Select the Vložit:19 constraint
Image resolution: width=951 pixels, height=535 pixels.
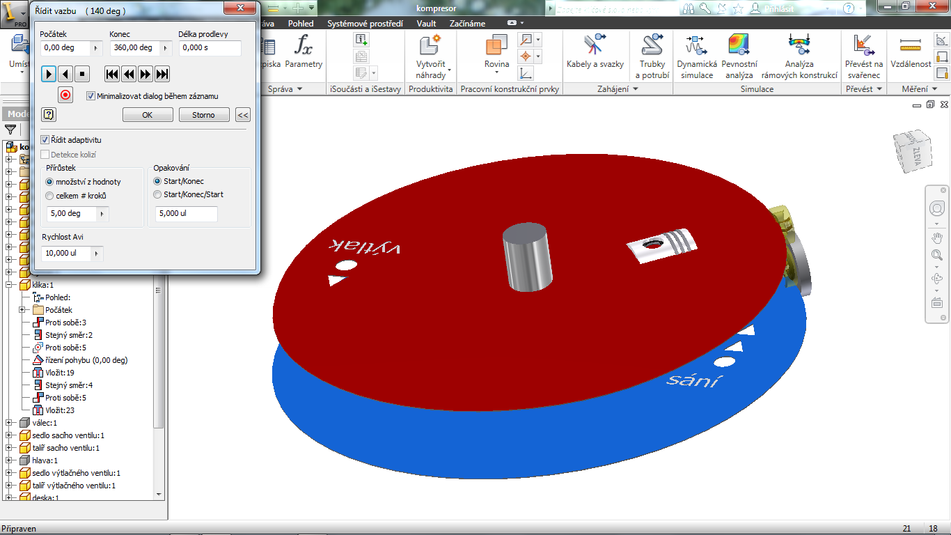(x=59, y=373)
